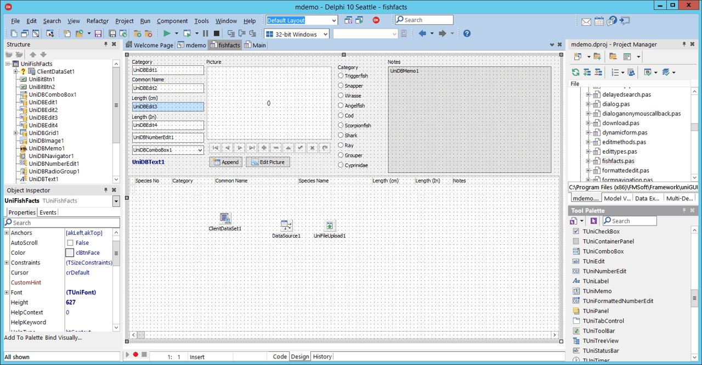Click the clBtnFace color swatch in Object Inspector
The width and height of the screenshot is (702, 365).
click(70, 252)
